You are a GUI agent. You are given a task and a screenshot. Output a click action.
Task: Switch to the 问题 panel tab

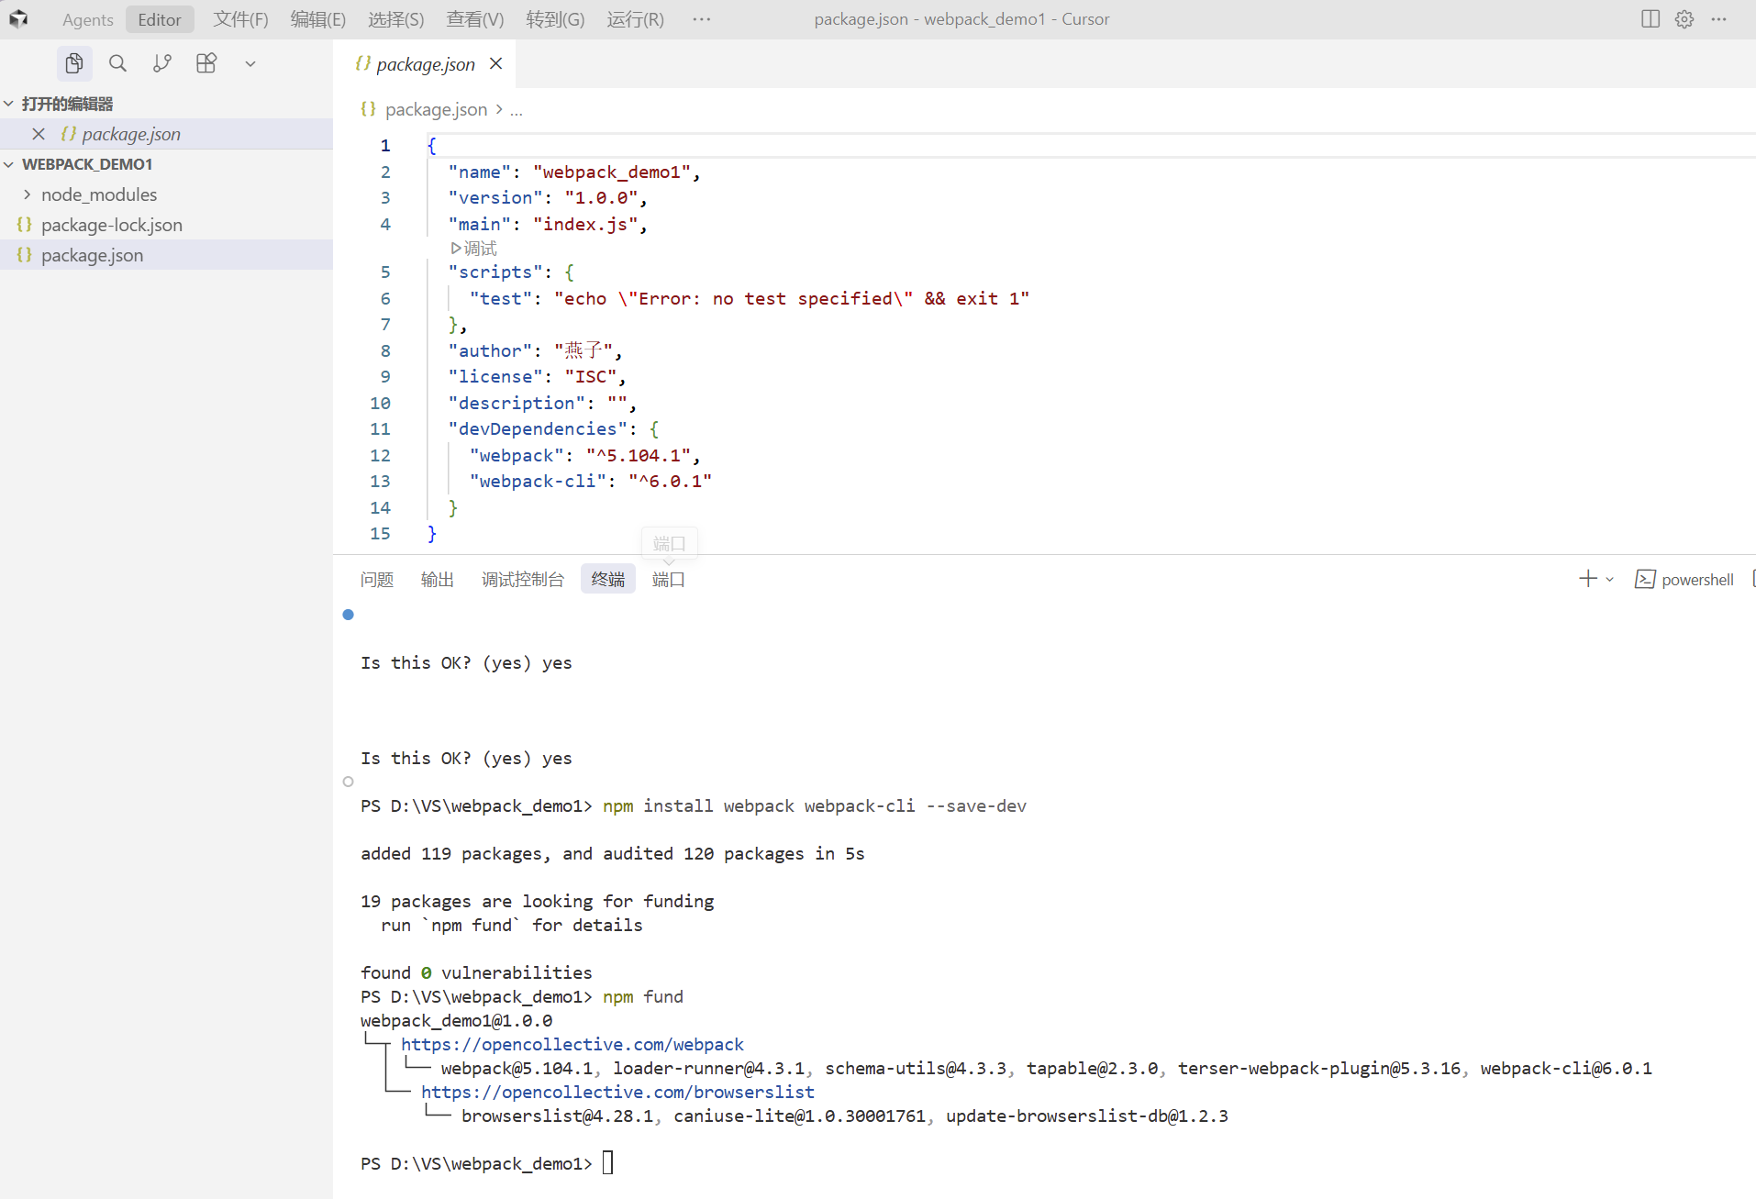[377, 579]
